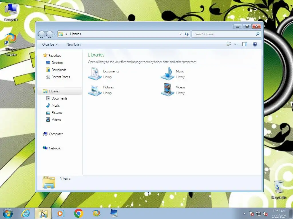293x219 pixels.
Task: Click the Back navigation button
Action: [42, 34]
